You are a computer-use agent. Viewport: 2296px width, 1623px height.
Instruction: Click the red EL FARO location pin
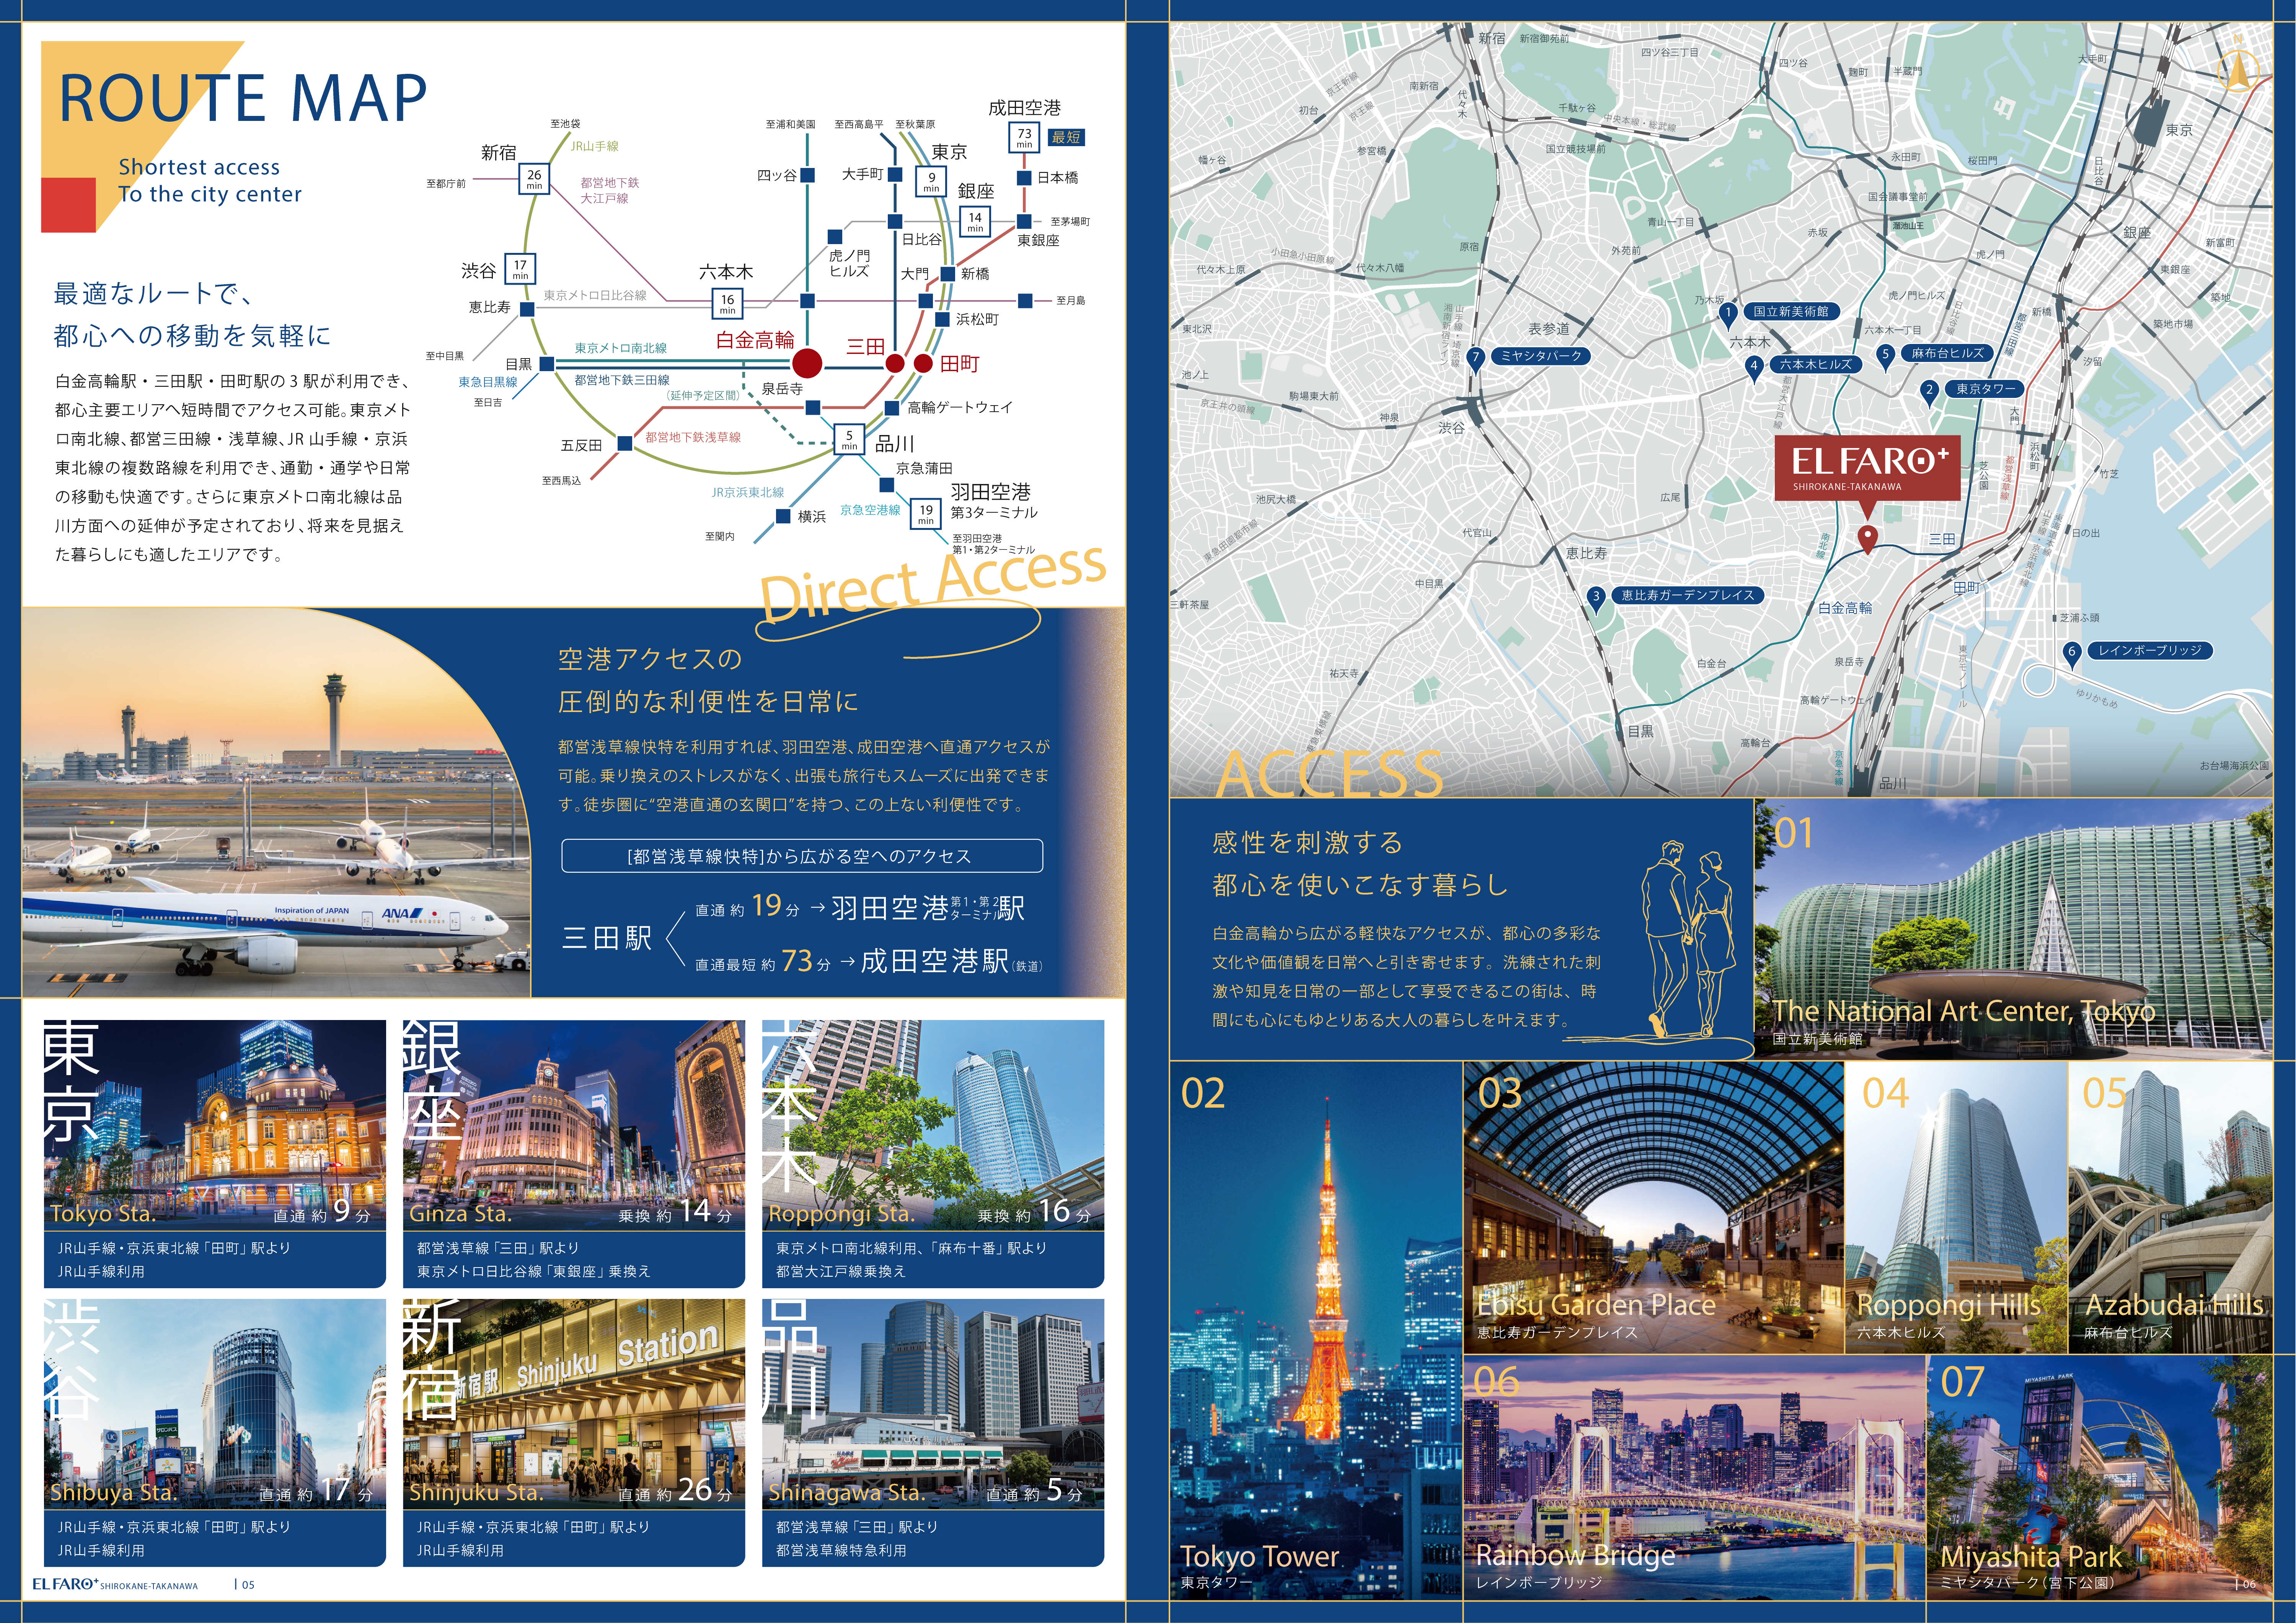(x=1866, y=538)
